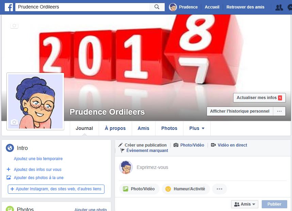Click the Facebook logo icon
Image resolution: width=292 pixels, height=211 pixels.
9,7
